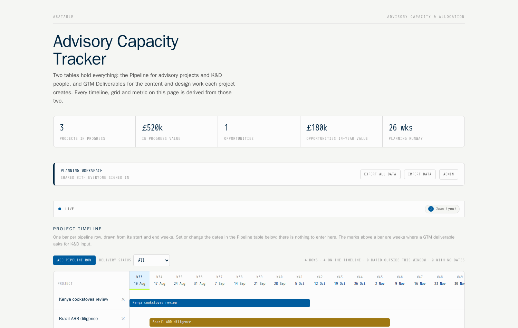Click the Abatable brand label
Screen dimensions: 518x328
[63, 17]
